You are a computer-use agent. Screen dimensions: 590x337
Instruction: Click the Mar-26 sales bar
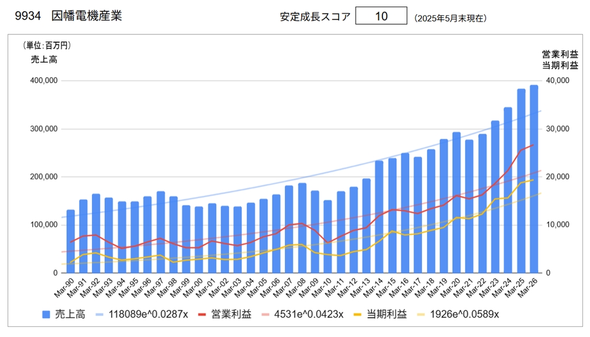534,179
